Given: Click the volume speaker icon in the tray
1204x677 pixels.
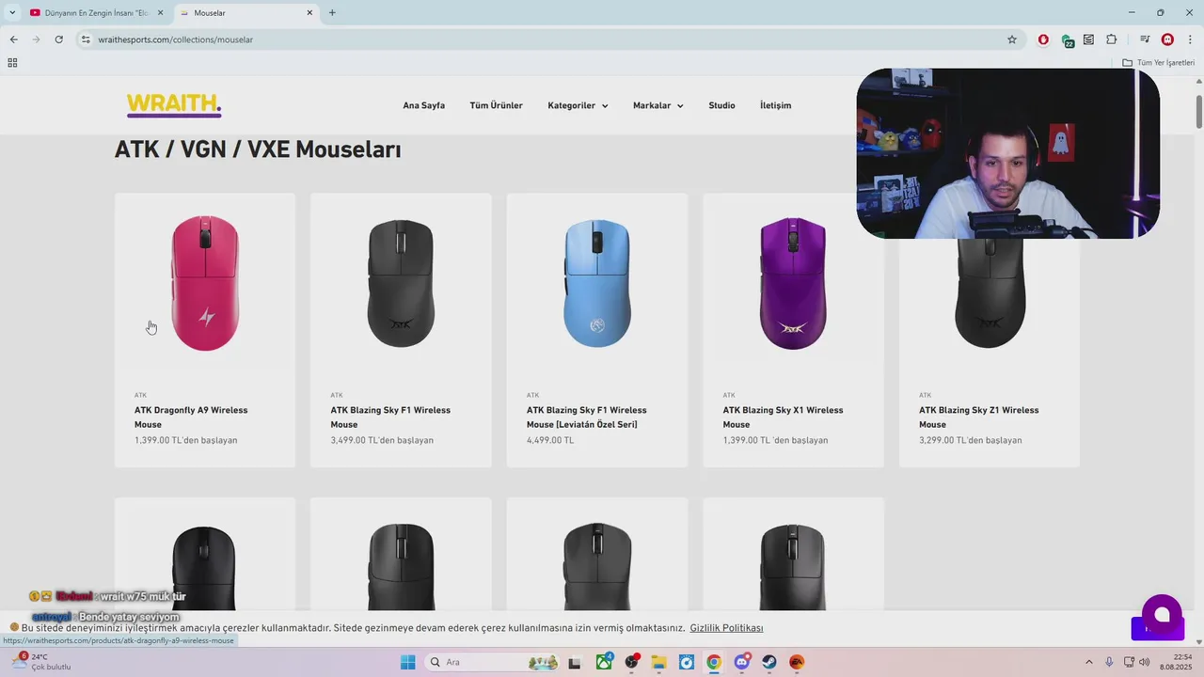Looking at the screenshot, I should tap(1144, 662).
